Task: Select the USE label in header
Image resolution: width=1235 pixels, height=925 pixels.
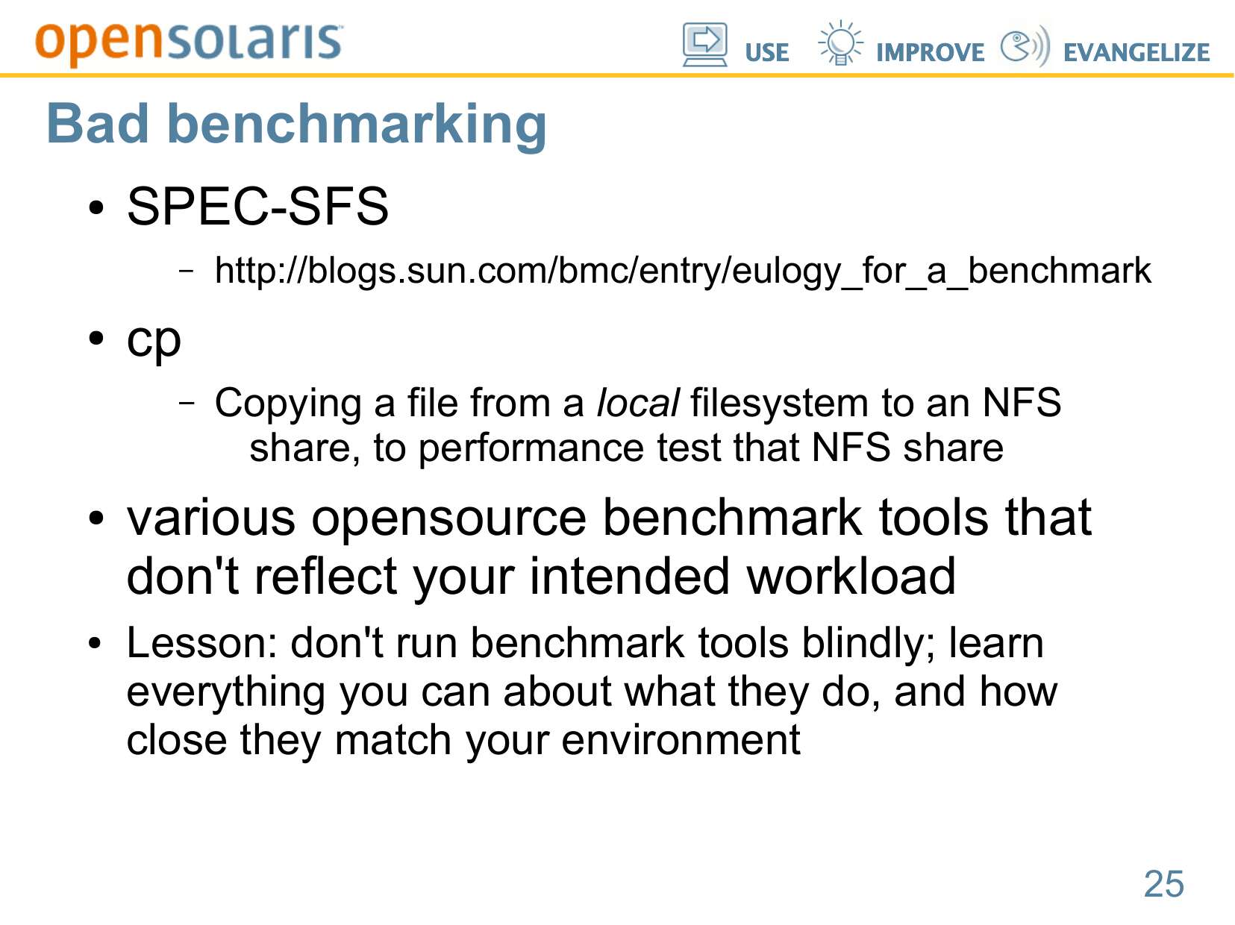Action: coord(766,52)
